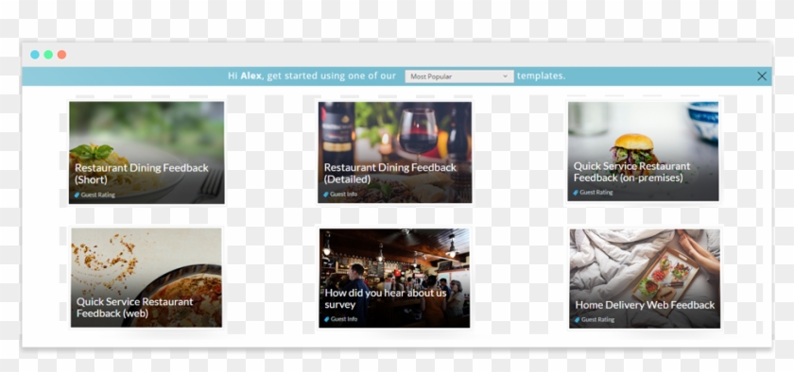794x372 pixels.
Task: Choose Home Delivery Web Feedback template
Action: [x=645, y=279]
